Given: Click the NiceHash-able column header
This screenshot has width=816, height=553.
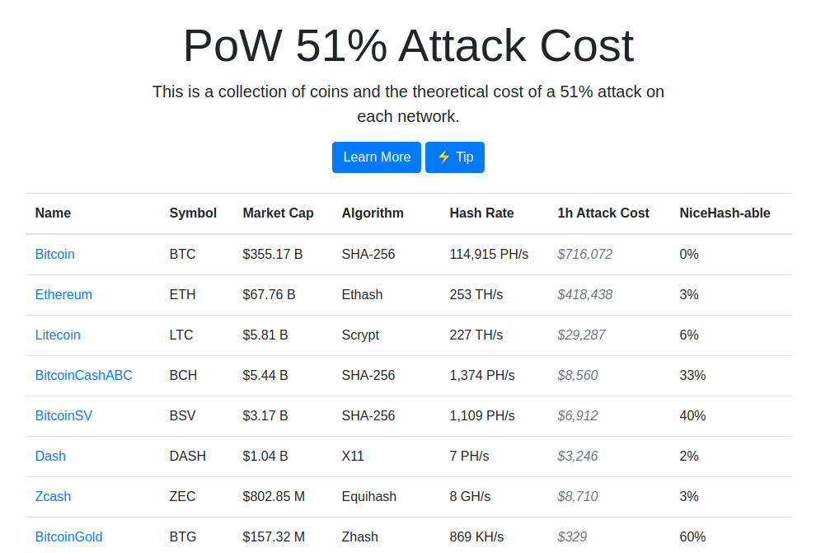Looking at the screenshot, I should coord(725,213).
